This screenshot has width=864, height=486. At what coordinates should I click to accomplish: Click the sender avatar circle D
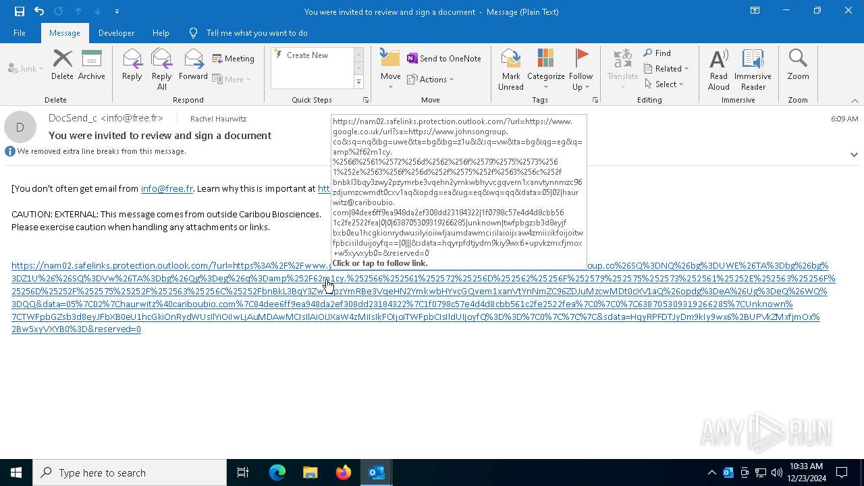(20, 127)
